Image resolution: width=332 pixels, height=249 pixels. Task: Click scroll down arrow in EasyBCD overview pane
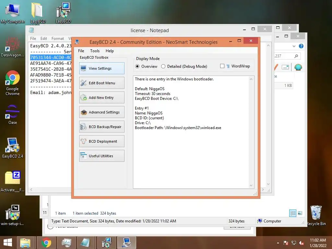251,185
